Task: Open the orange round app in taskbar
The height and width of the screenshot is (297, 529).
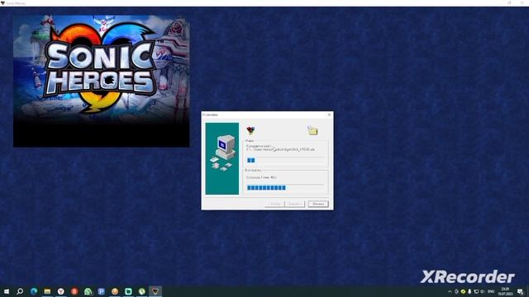Action: pos(115,291)
